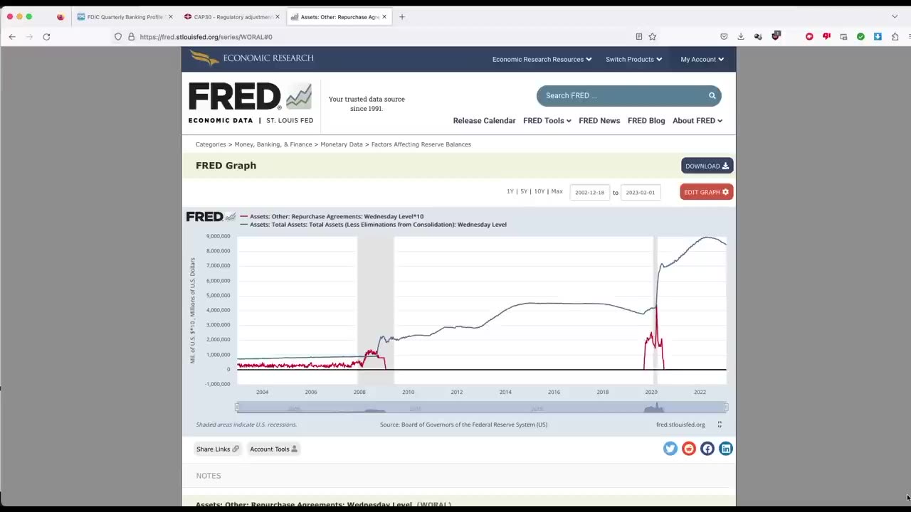Open the tracking protection shield icon

(x=118, y=36)
